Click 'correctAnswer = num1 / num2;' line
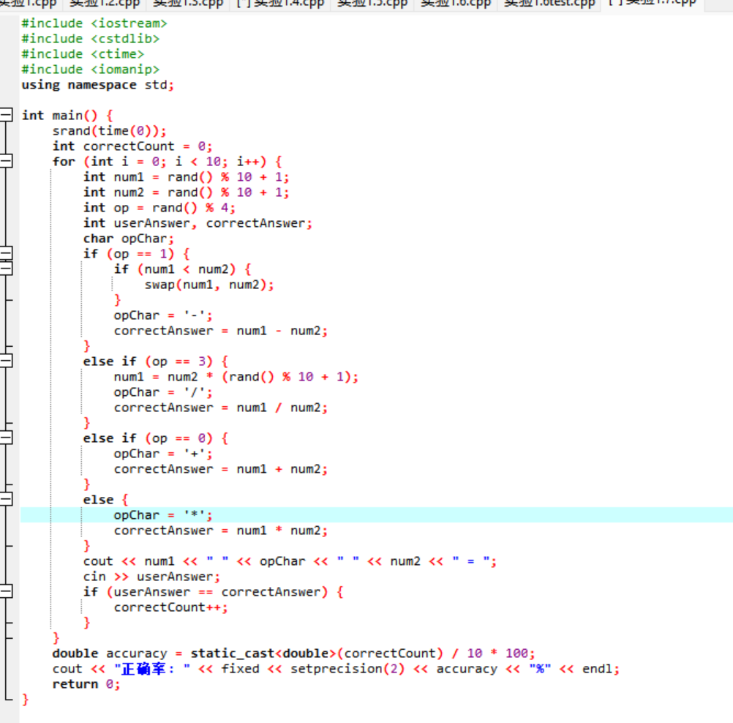This screenshot has height=723, width=733. 221,408
